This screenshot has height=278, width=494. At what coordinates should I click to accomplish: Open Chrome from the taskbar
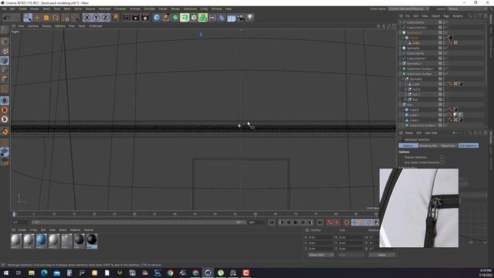click(x=170, y=273)
